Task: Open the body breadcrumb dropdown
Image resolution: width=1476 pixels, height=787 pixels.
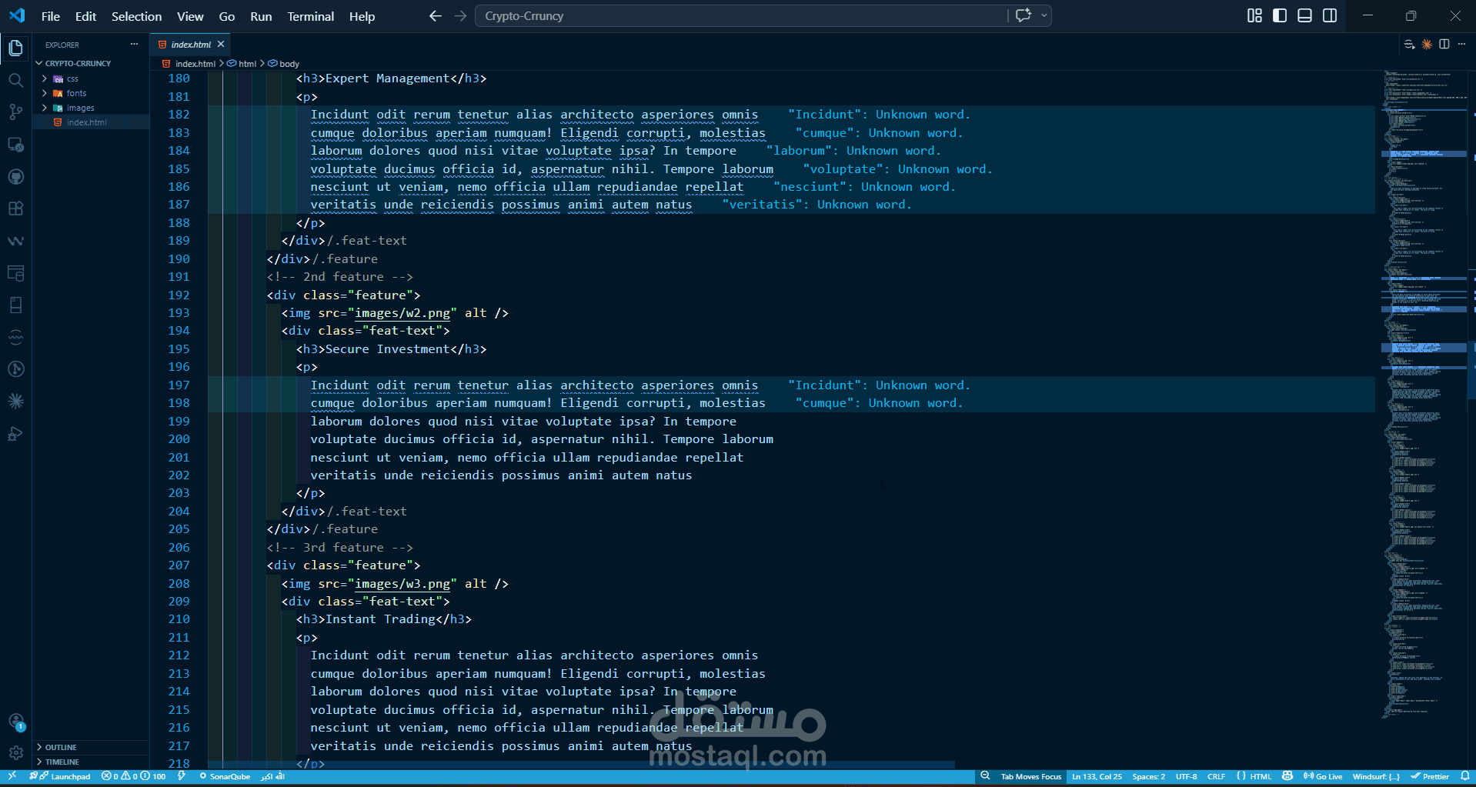Action: pyautogui.click(x=284, y=64)
